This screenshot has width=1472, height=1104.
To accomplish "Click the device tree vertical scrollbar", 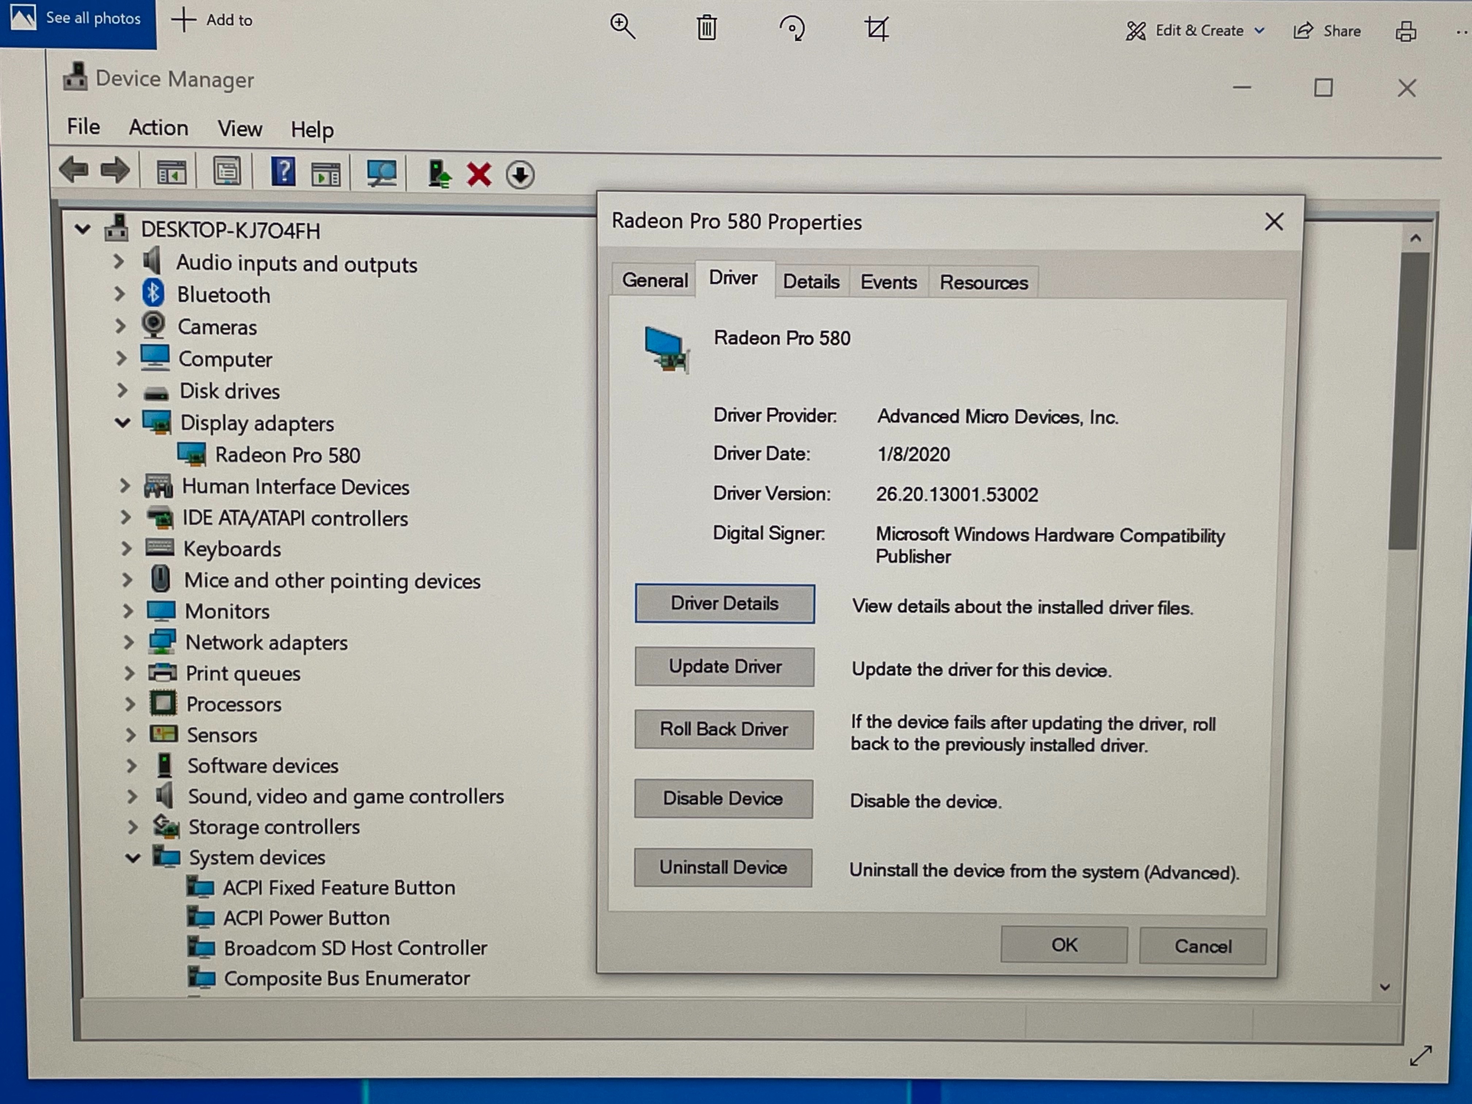I will 1407,399.
